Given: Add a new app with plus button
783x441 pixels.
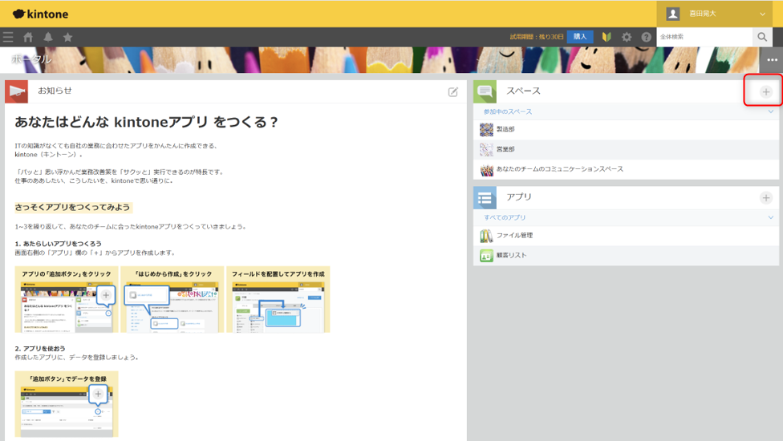Looking at the screenshot, I should 765,197.
